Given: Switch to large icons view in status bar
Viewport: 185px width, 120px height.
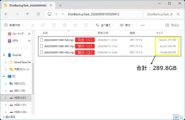Looking at the screenshot, I should [x=181, y=117].
